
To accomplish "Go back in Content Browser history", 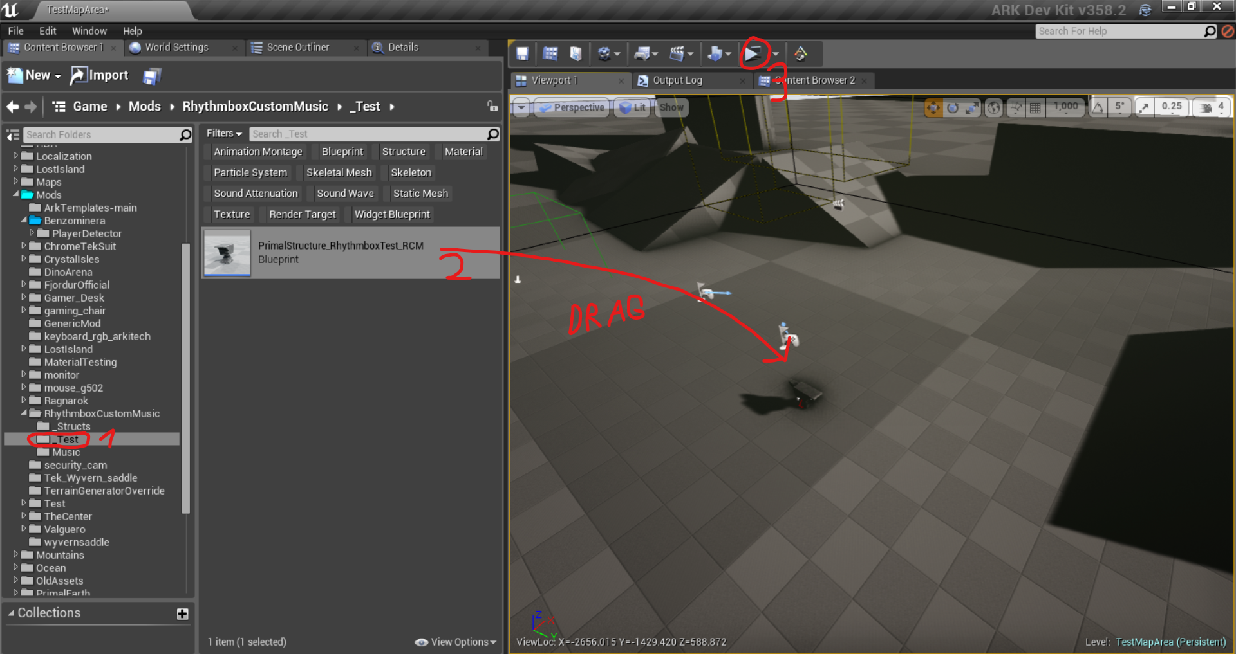I will pos(12,107).
